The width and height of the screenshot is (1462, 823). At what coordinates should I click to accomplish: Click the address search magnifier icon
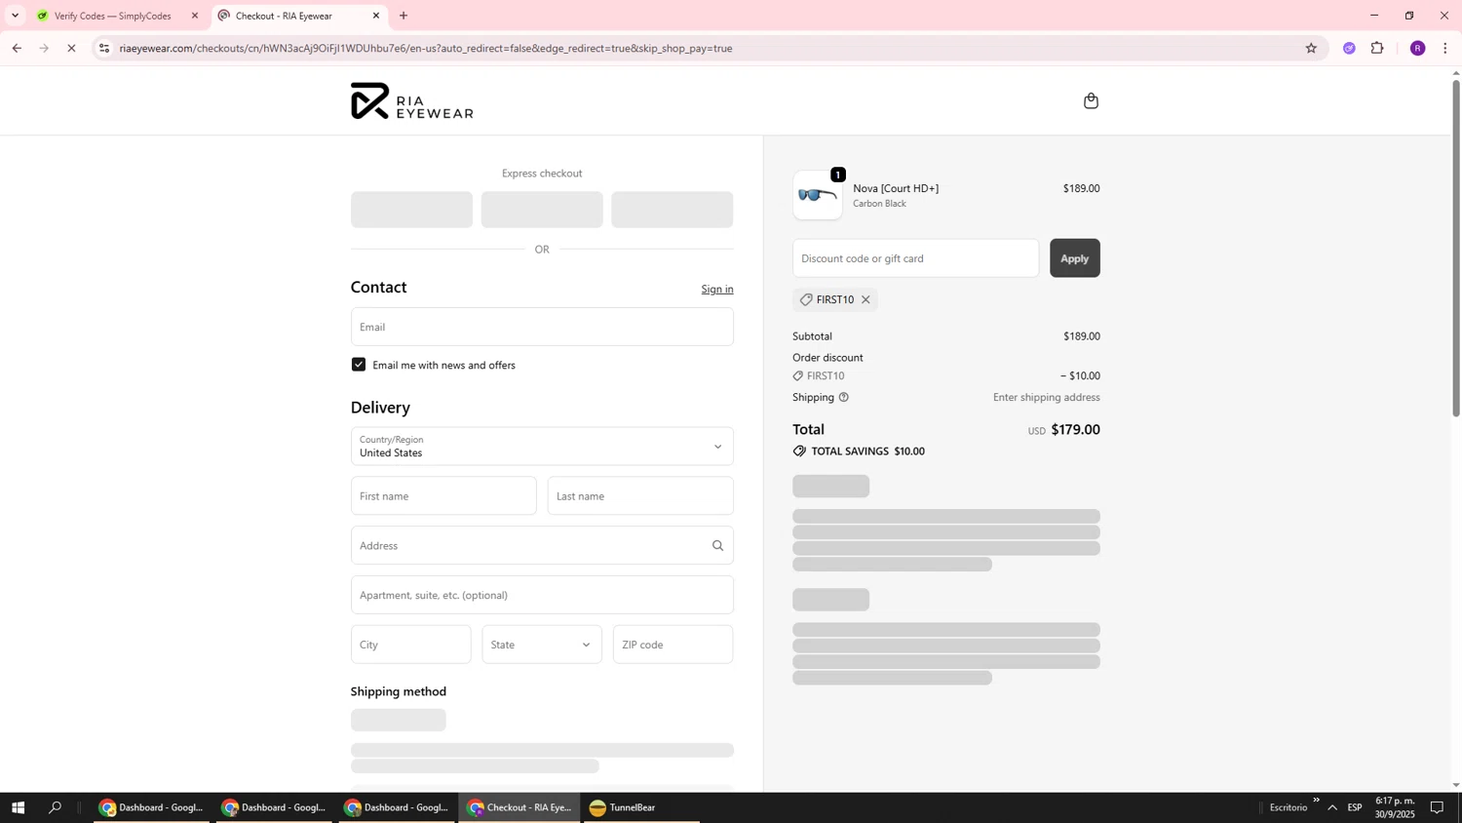[x=717, y=545]
